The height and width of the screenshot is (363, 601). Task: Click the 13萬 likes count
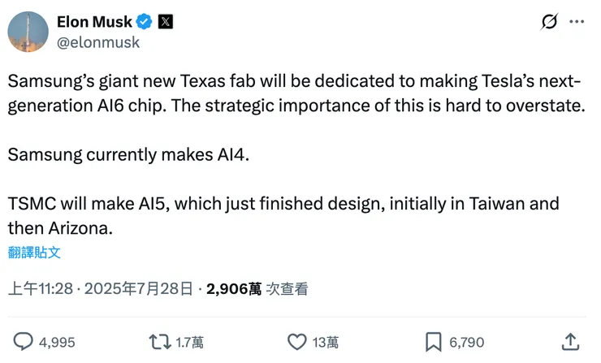point(325,342)
